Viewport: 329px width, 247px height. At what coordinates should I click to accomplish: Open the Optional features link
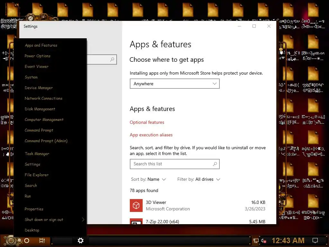(147, 122)
